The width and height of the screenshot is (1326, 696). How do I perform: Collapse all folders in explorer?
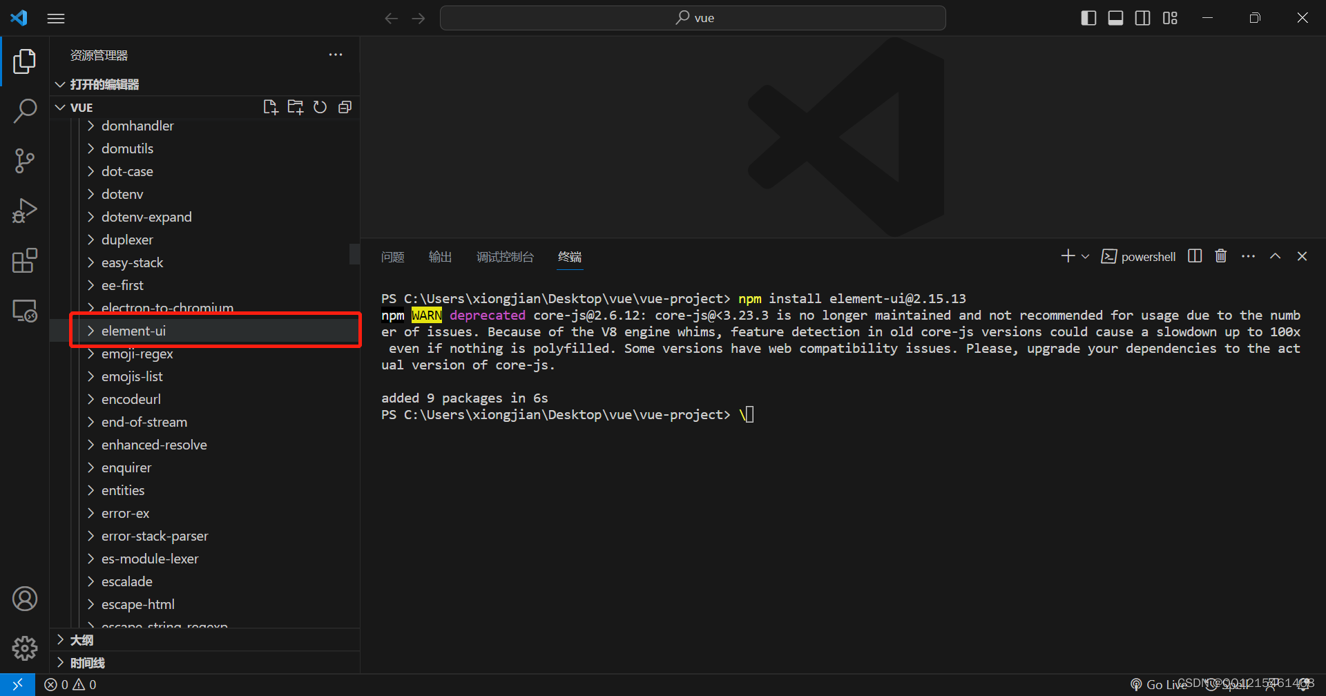(345, 107)
